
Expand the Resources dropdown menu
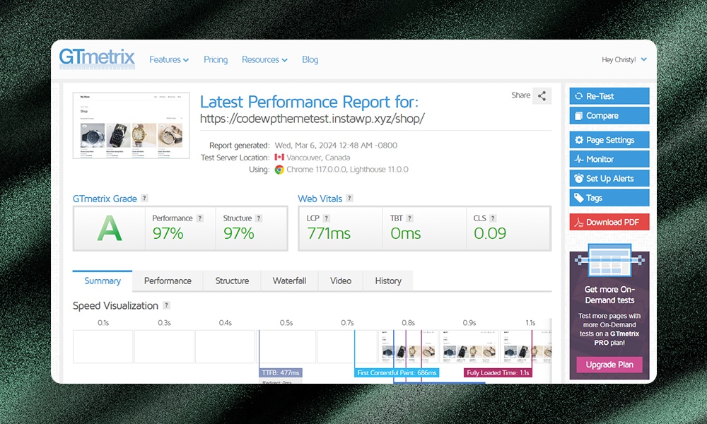click(x=264, y=60)
